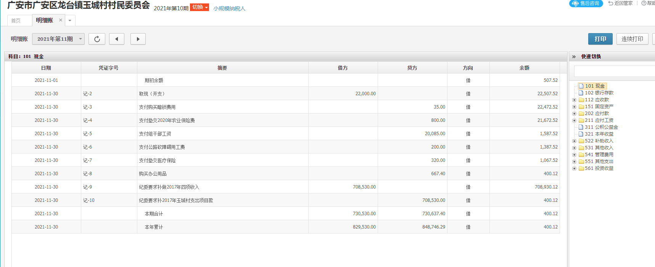Open the 帮助 help link
Viewport: 655px width, 267px height.
pos(648,3)
